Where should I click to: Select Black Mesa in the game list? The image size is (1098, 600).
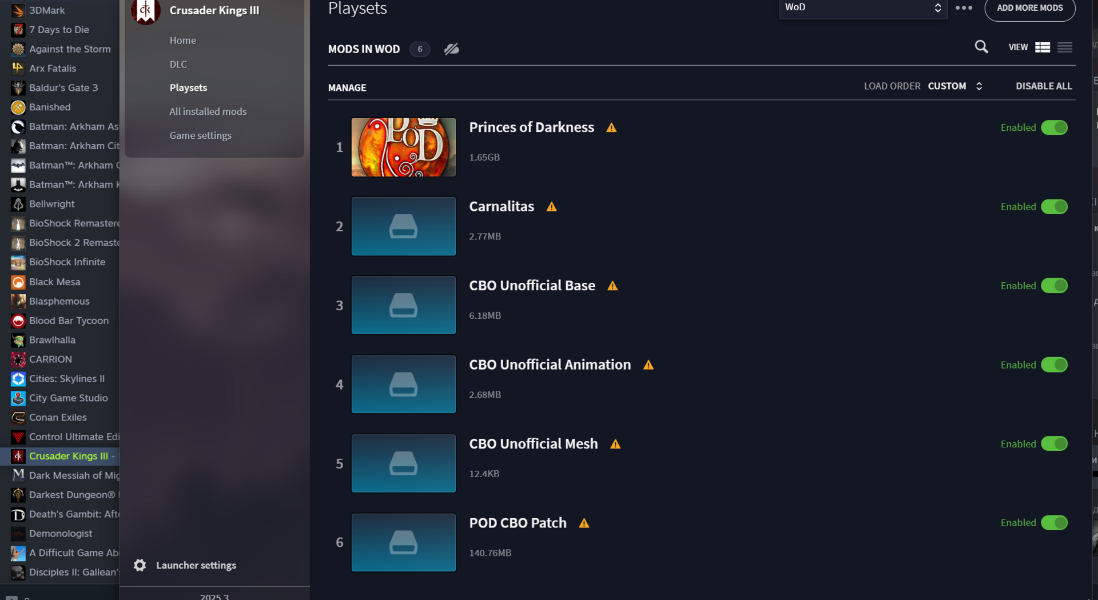(x=55, y=282)
